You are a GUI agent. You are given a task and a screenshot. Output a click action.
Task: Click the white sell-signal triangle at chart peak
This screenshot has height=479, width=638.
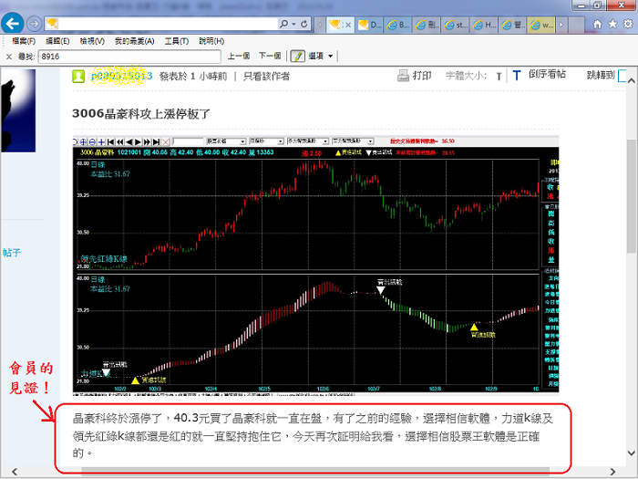380,290
